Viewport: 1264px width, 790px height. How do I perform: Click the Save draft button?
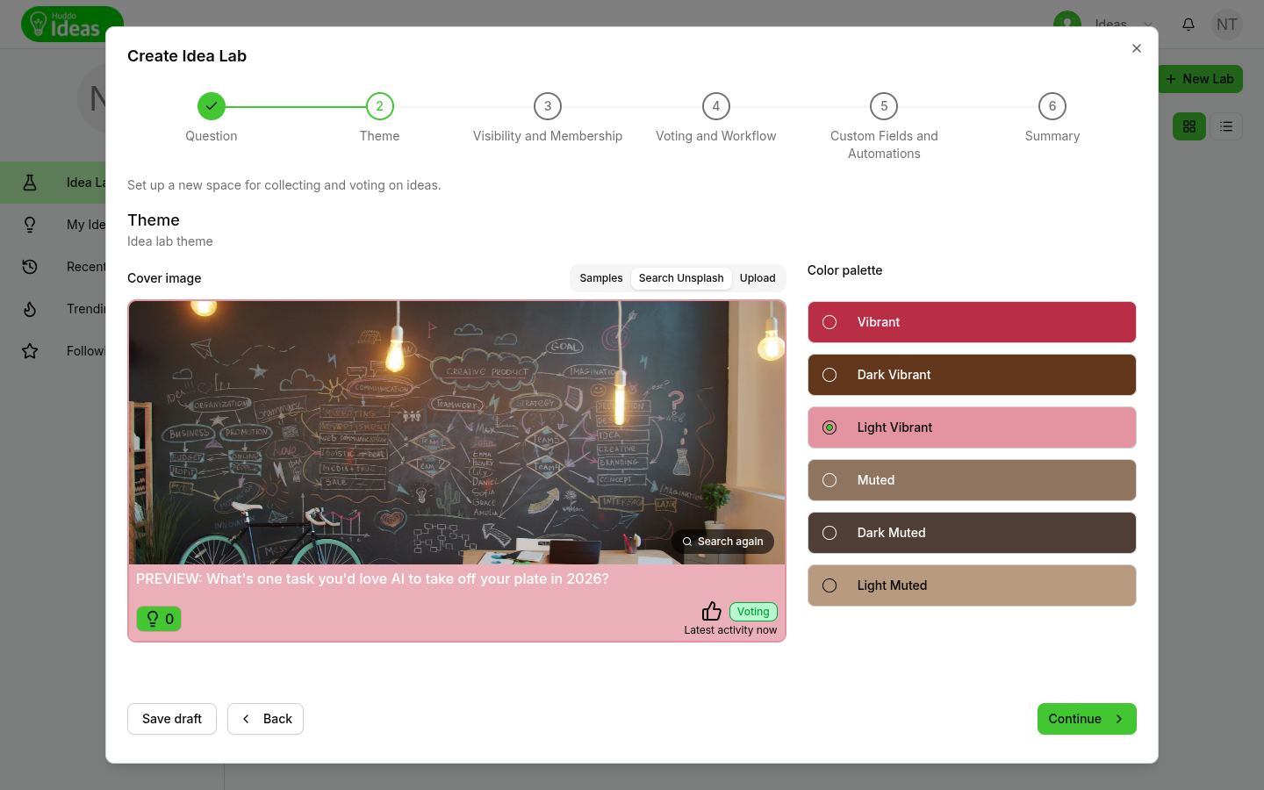(172, 719)
